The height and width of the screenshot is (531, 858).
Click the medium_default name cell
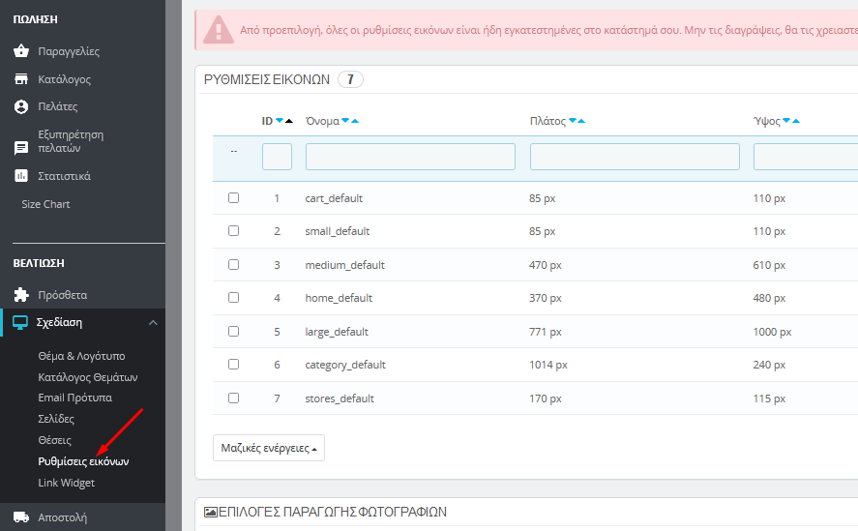[344, 265]
